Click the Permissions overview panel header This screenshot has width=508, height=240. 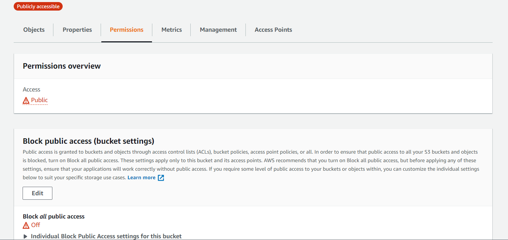pos(62,66)
